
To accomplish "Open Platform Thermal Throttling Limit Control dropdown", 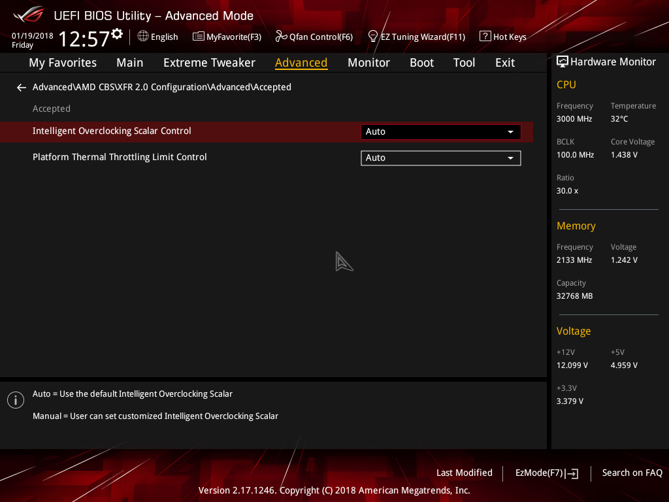I will click(x=441, y=158).
